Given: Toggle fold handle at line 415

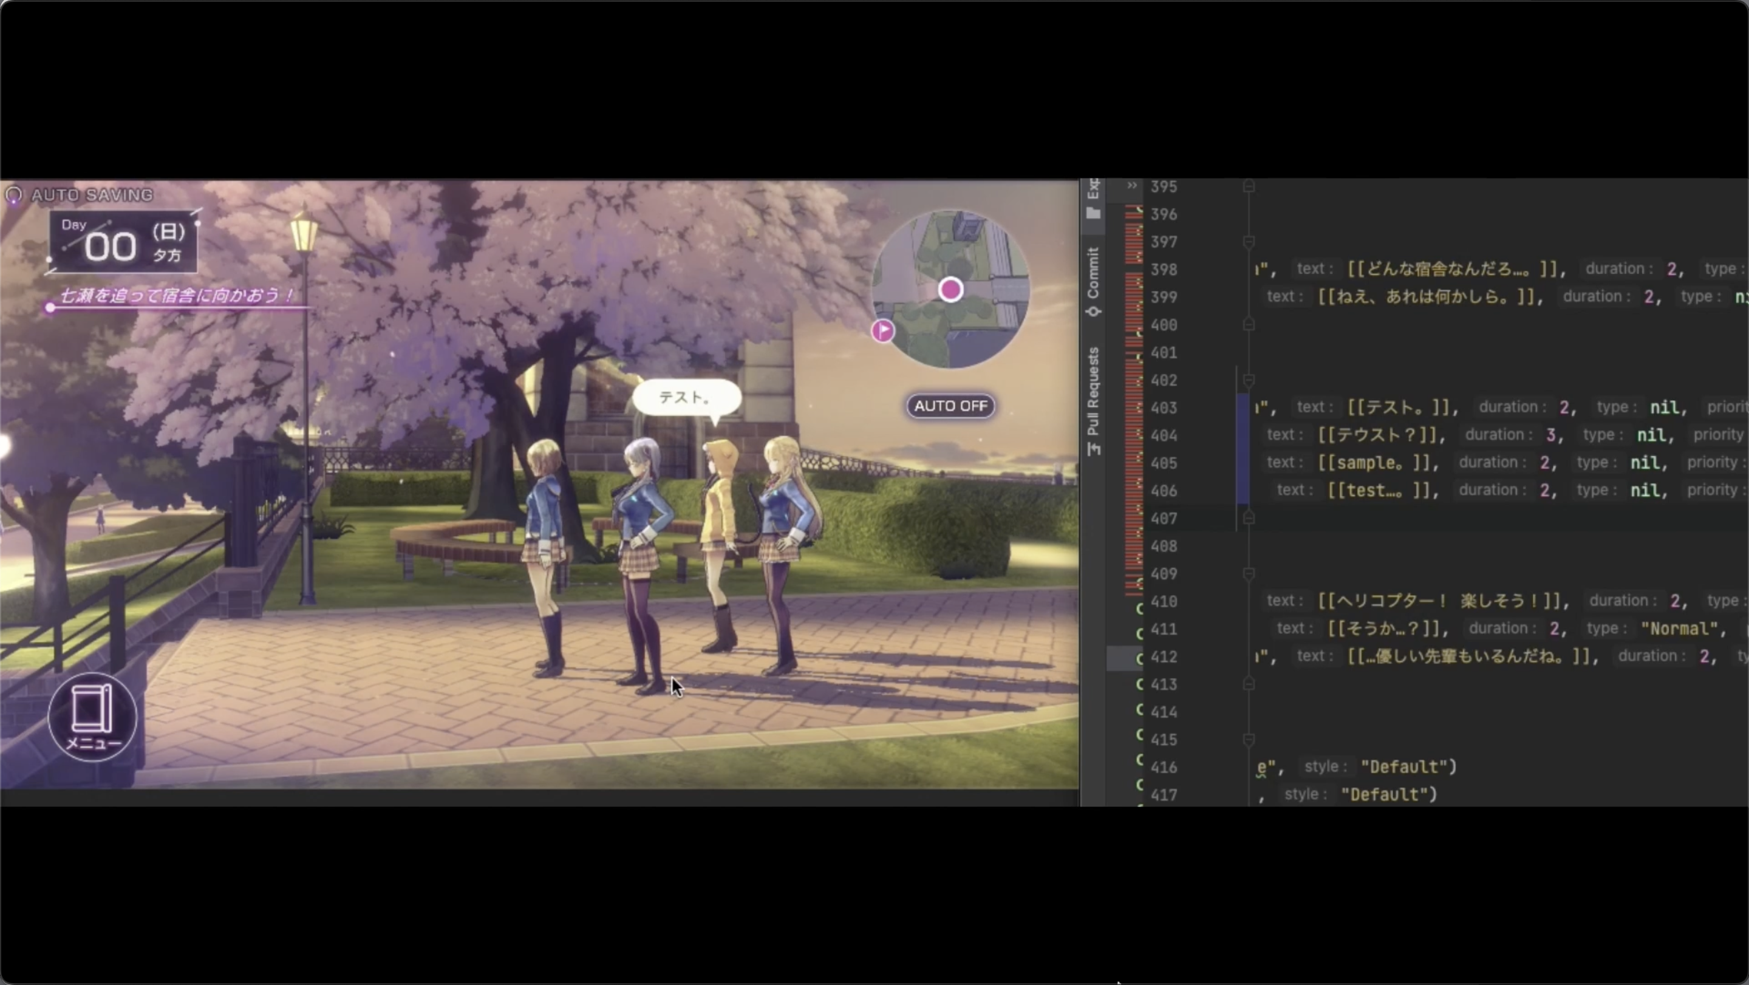Looking at the screenshot, I should pos(1249,739).
